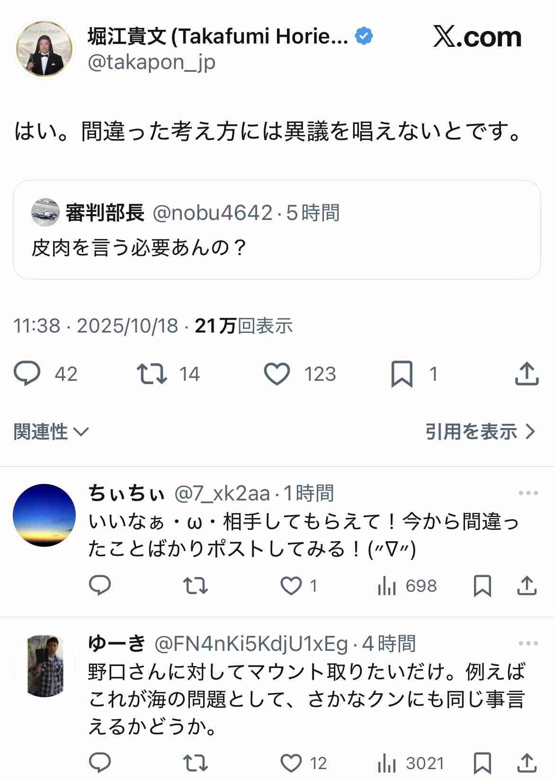Image resolution: width=554 pixels, height=780 pixels.
Task: Open more options for ちぃちぃ's reply
Action: [528, 493]
